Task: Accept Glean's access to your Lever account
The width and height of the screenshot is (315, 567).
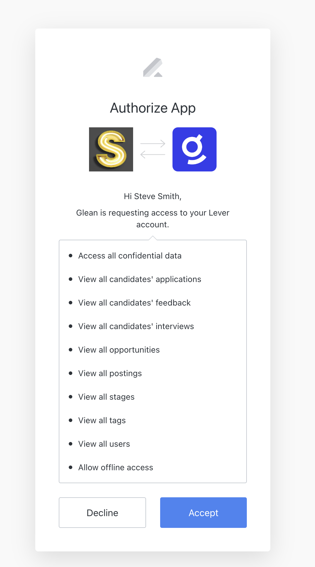Action: (x=203, y=513)
